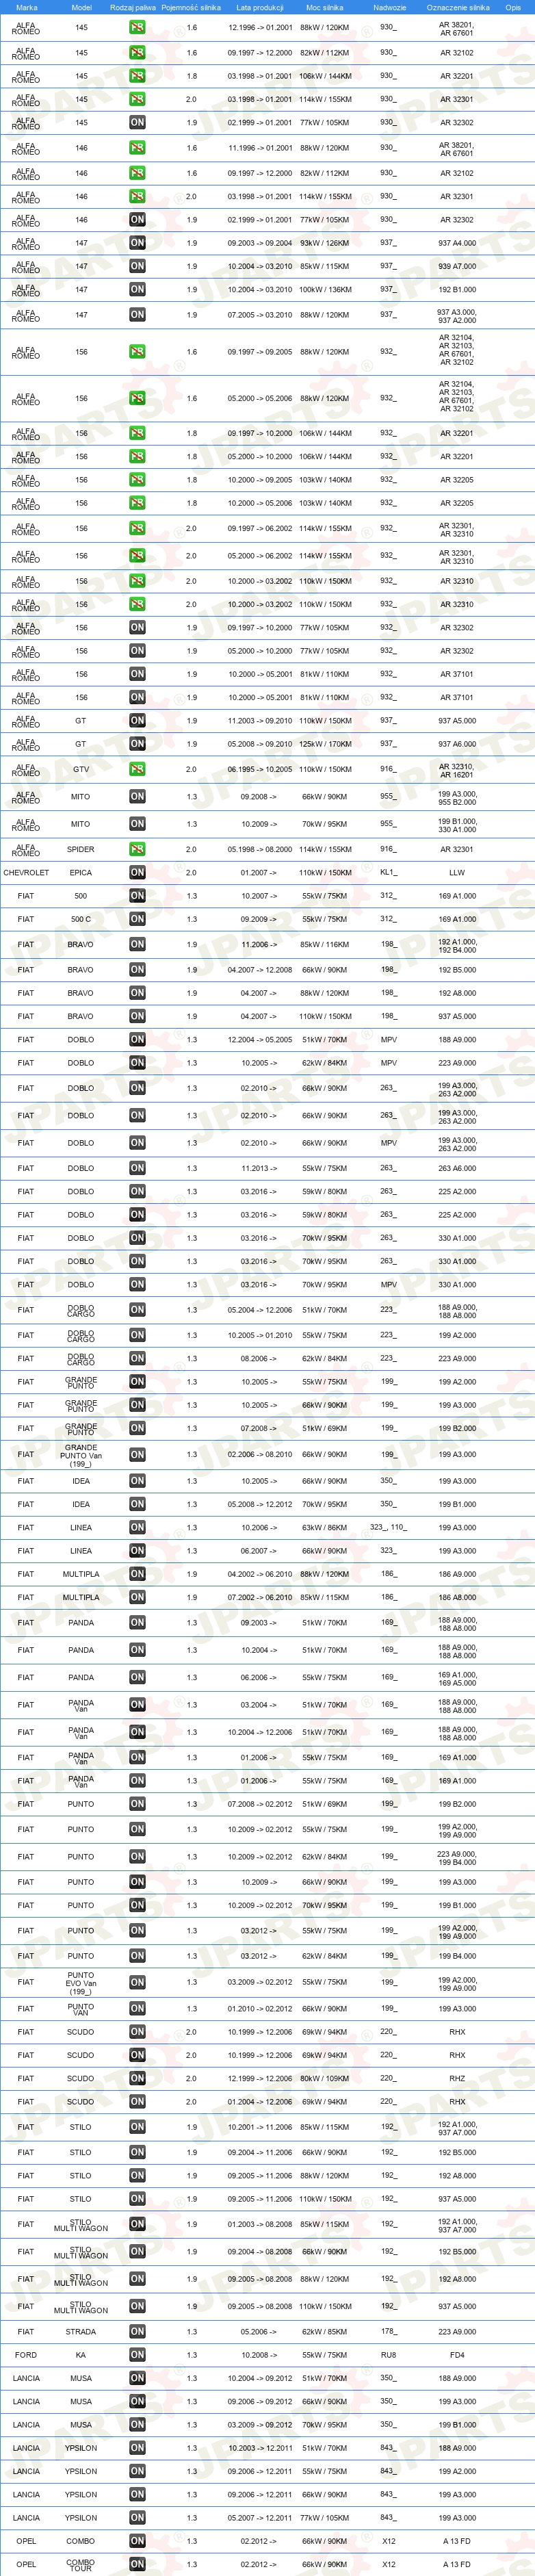Screen dimensions: 535x2576
Task: Select the CHEVROLET brand cell
Action: (26, 873)
